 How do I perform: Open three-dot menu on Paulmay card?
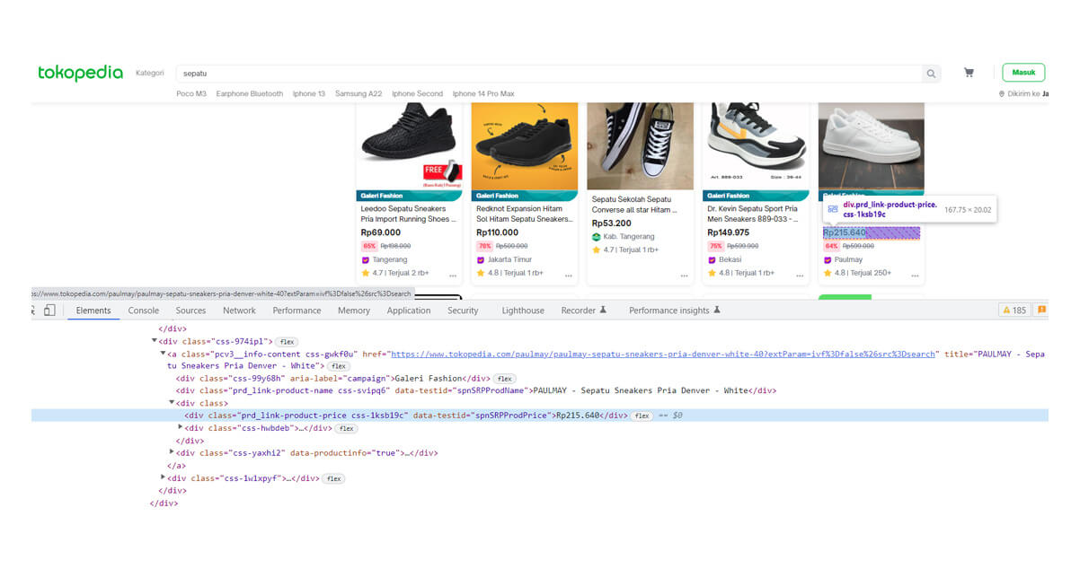pyautogui.click(x=915, y=276)
